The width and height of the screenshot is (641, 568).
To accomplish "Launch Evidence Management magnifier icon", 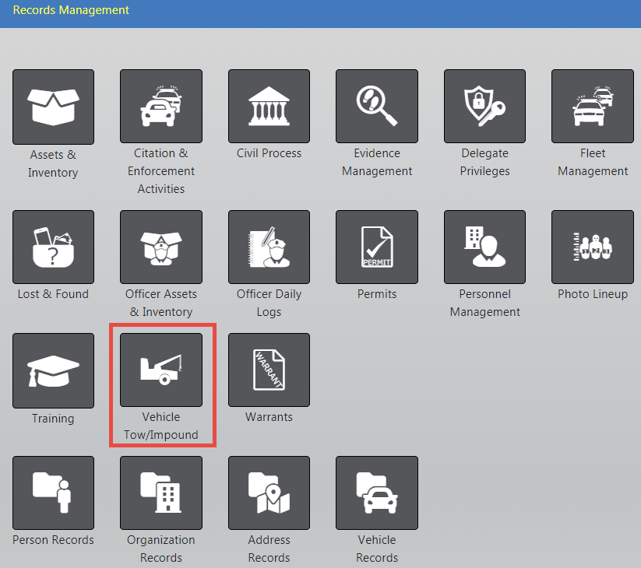I will pos(377,107).
